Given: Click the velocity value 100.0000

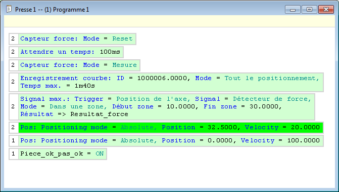Looking at the screenshot, I should pyautogui.click(x=303, y=141).
